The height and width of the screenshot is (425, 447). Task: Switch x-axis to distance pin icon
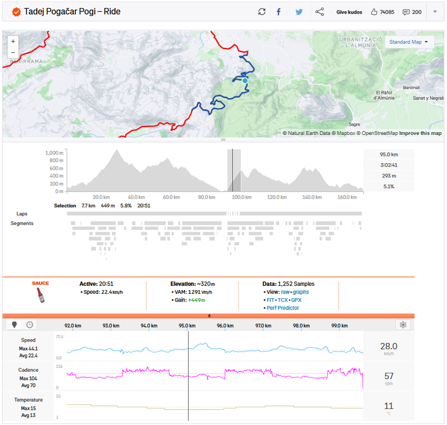[14, 324]
